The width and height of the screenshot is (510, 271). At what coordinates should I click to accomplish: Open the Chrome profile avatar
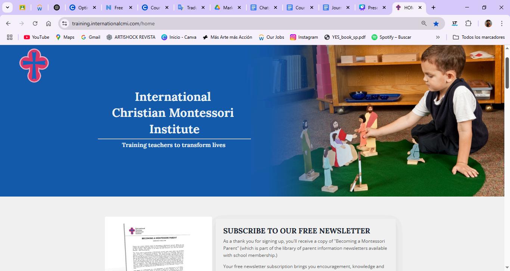click(488, 23)
